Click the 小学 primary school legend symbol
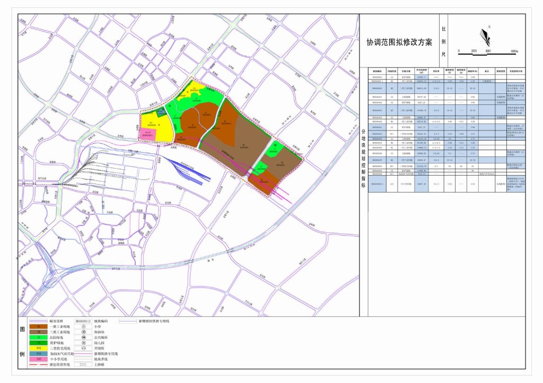Image resolution: width=543 pixels, height=383 pixels. tap(84, 327)
